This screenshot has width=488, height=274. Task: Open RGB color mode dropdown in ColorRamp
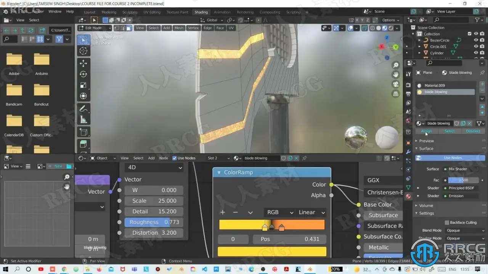(x=279, y=212)
